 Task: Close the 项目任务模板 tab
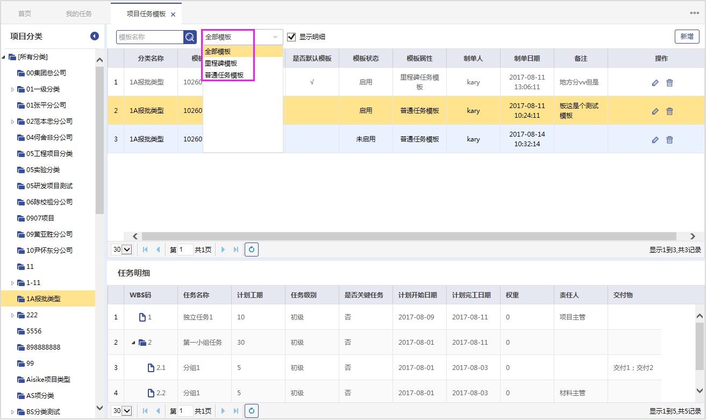pyautogui.click(x=173, y=15)
